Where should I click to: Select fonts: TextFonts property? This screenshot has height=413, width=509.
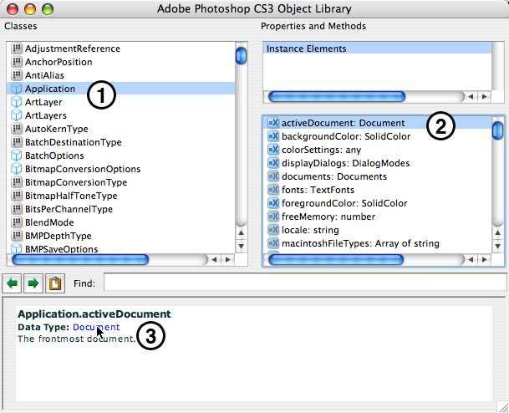tap(318, 190)
